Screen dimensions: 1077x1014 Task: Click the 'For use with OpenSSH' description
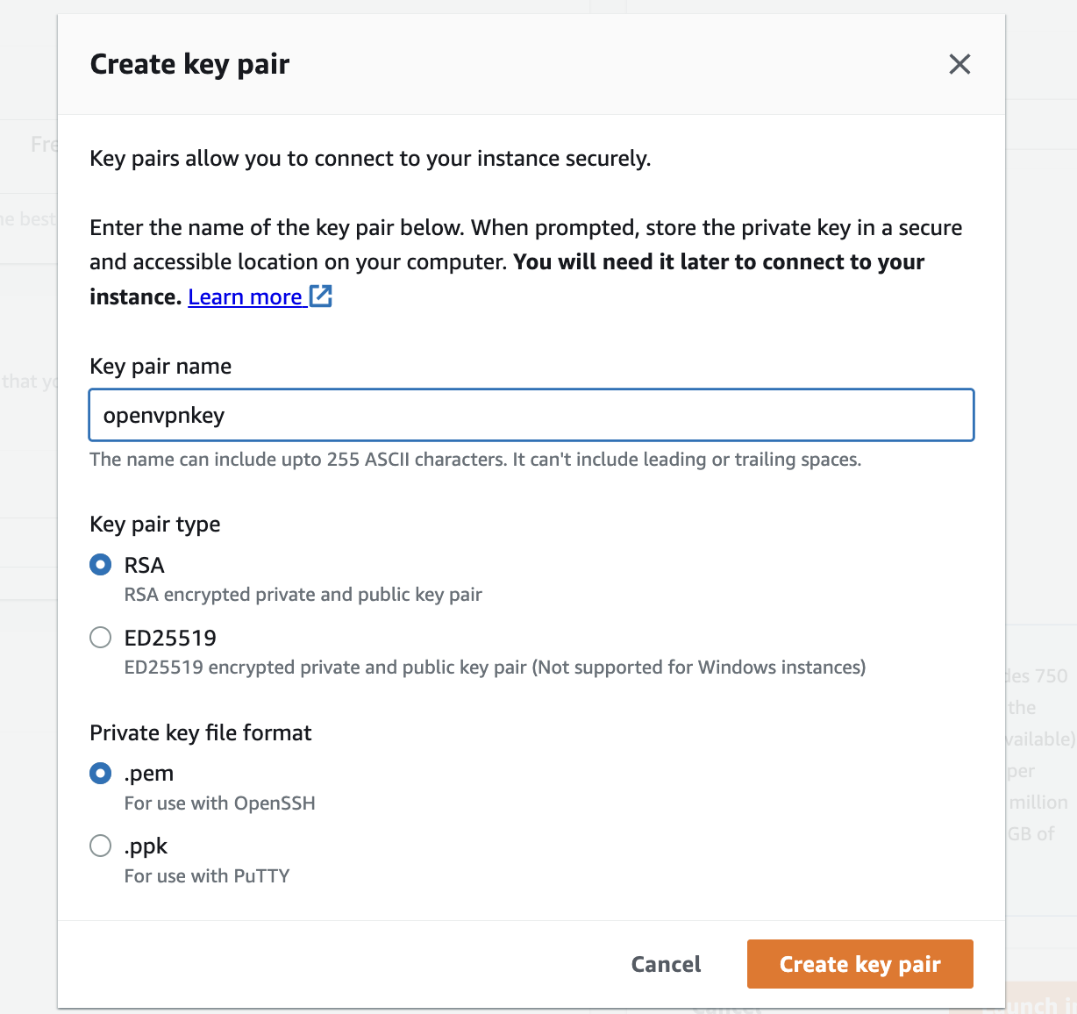click(x=219, y=803)
